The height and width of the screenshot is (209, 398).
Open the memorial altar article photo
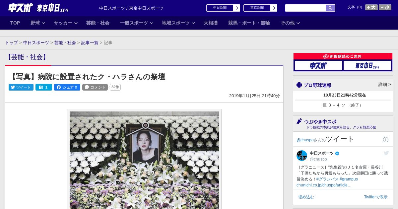point(144,160)
